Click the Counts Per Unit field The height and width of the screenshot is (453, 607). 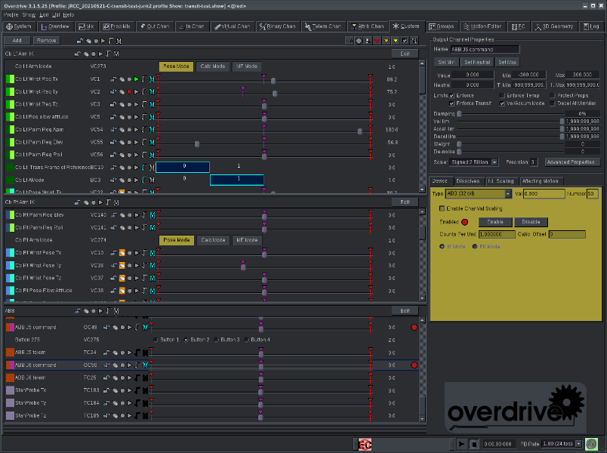tap(497, 235)
